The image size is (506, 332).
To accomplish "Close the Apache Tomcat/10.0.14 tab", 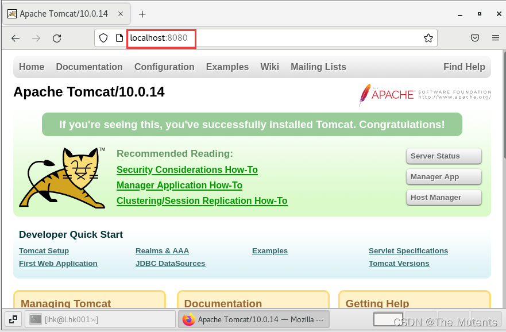I will (121, 14).
